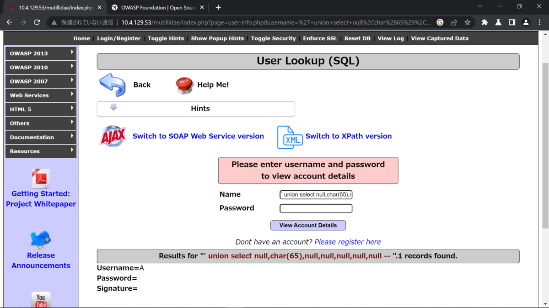Click the not-secure warning icon in address bar

click(x=54, y=22)
